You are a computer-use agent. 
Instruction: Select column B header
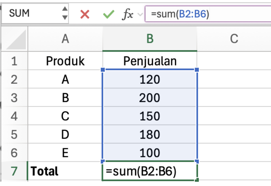pyautogui.click(x=150, y=39)
